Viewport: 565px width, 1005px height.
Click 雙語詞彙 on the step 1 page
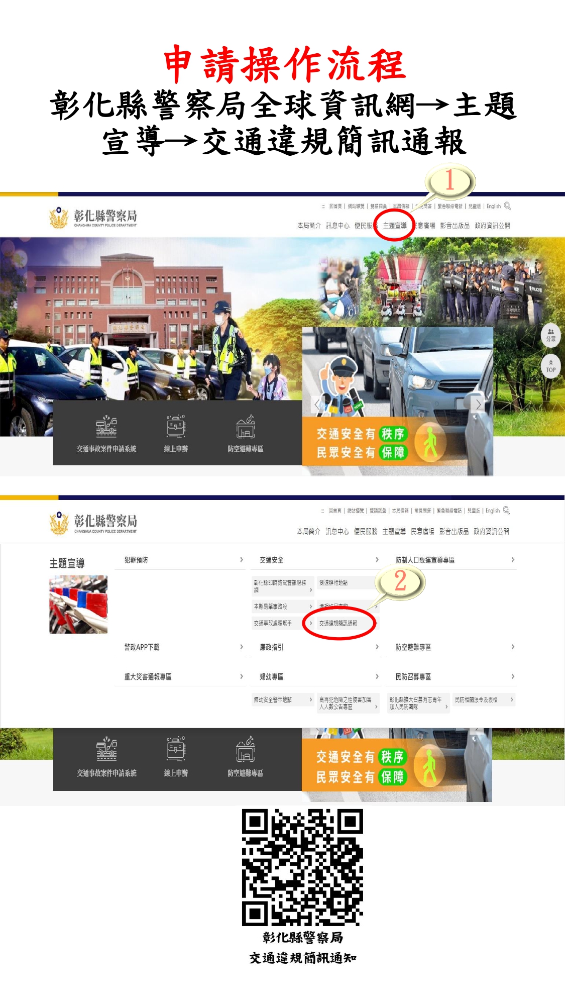(x=379, y=207)
